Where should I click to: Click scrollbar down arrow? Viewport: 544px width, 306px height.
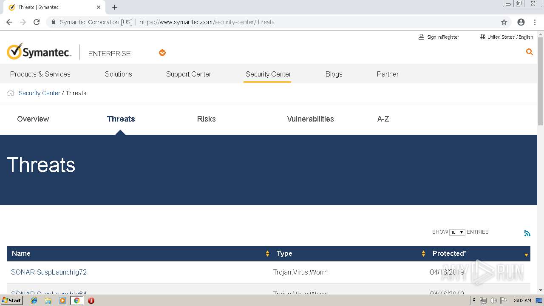541,290
